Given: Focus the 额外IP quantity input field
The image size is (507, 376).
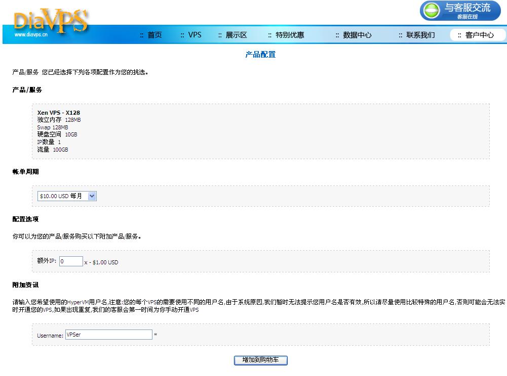Looking at the screenshot, I should pyautogui.click(x=71, y=261).
